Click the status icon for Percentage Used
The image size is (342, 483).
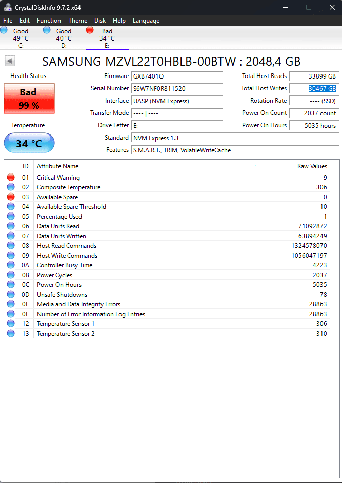coord(11,216)
